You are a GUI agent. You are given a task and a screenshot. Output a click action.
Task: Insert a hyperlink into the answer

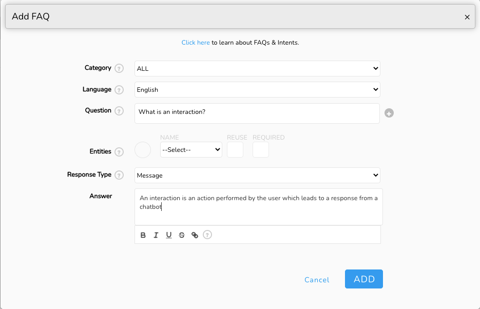point(195,235)
